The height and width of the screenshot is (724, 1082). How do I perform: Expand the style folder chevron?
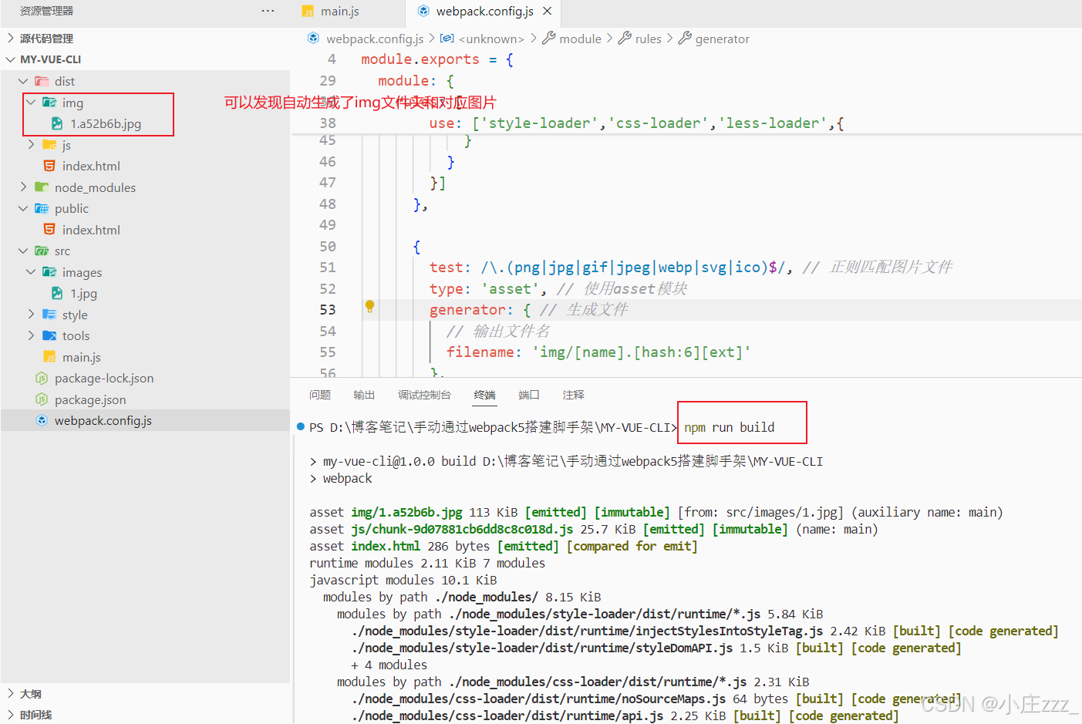click(x=31, y=314)
